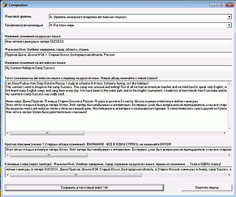The image size is (236, 197).
Task: Click the save to text file button
Action: pyautogui.click(x=84, y=188)
